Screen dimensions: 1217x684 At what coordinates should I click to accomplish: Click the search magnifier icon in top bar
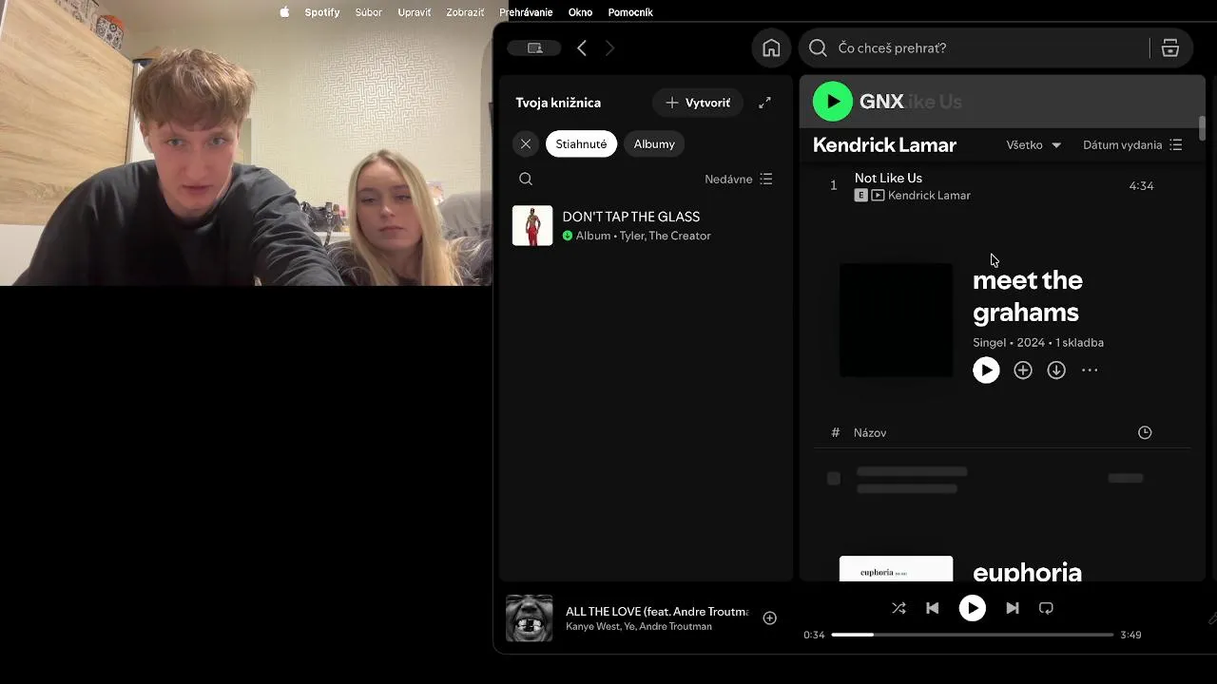pos(818,47)
